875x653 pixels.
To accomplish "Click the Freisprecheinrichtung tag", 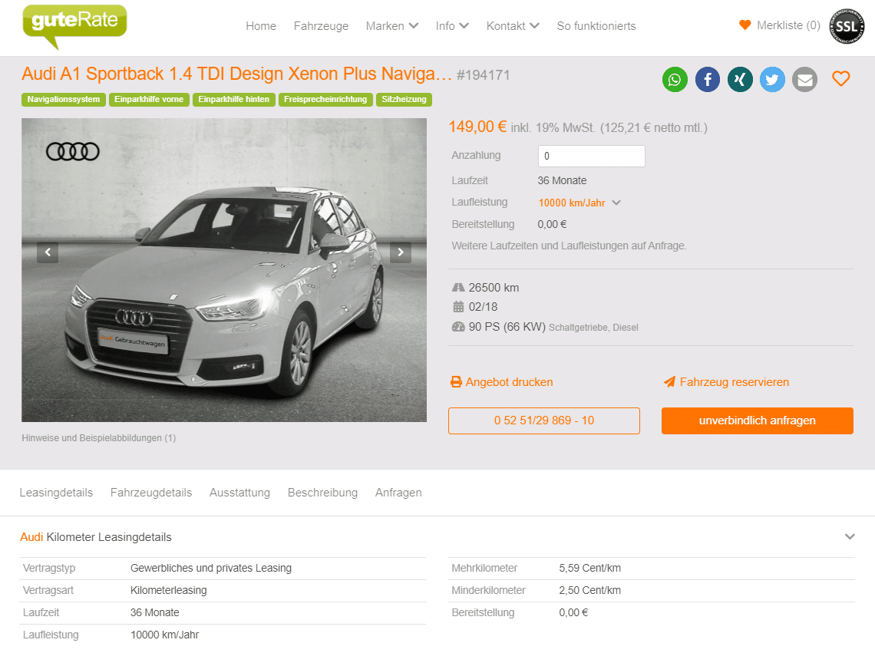I will point(325,99).
